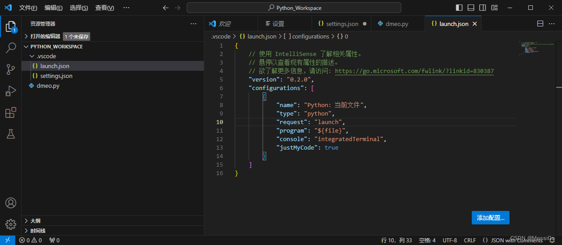562x245 pixels.
Task: Click line number 13 in gutter
Action: (220, 147)
